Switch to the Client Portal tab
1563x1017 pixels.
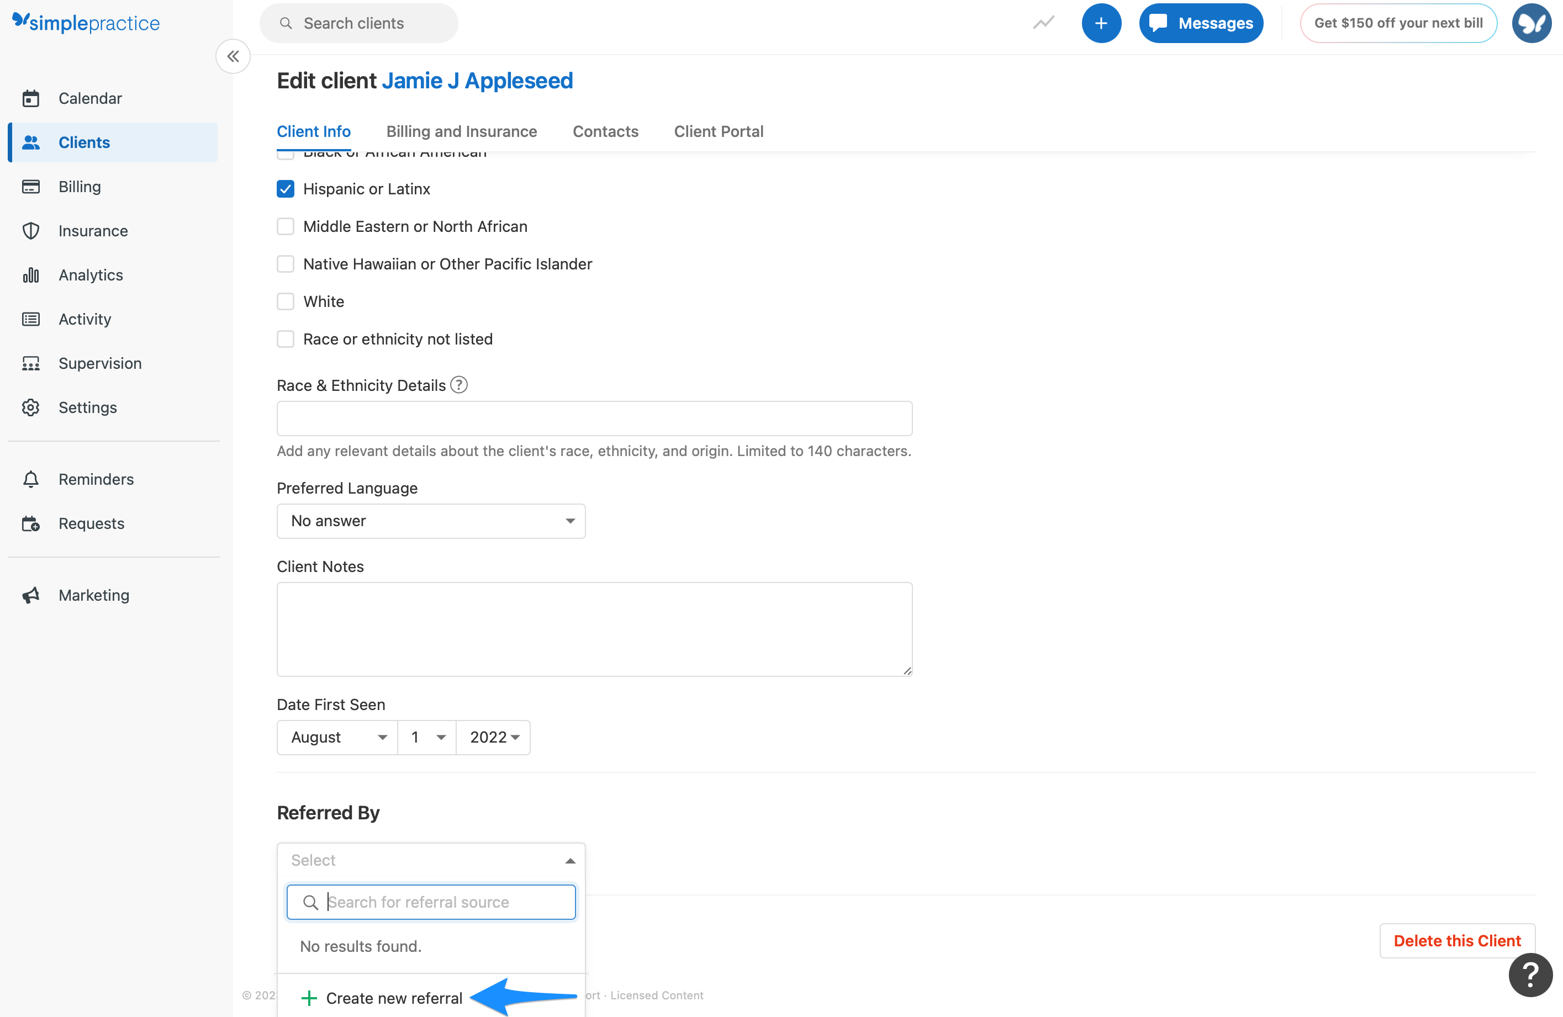point(719,131)
